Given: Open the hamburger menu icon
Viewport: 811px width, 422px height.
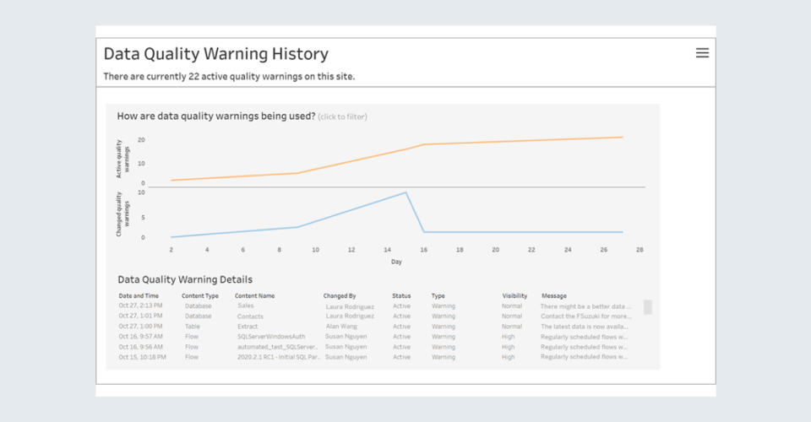Looking at the screenshot, I should pyautogui.click(x=702, y=53).
